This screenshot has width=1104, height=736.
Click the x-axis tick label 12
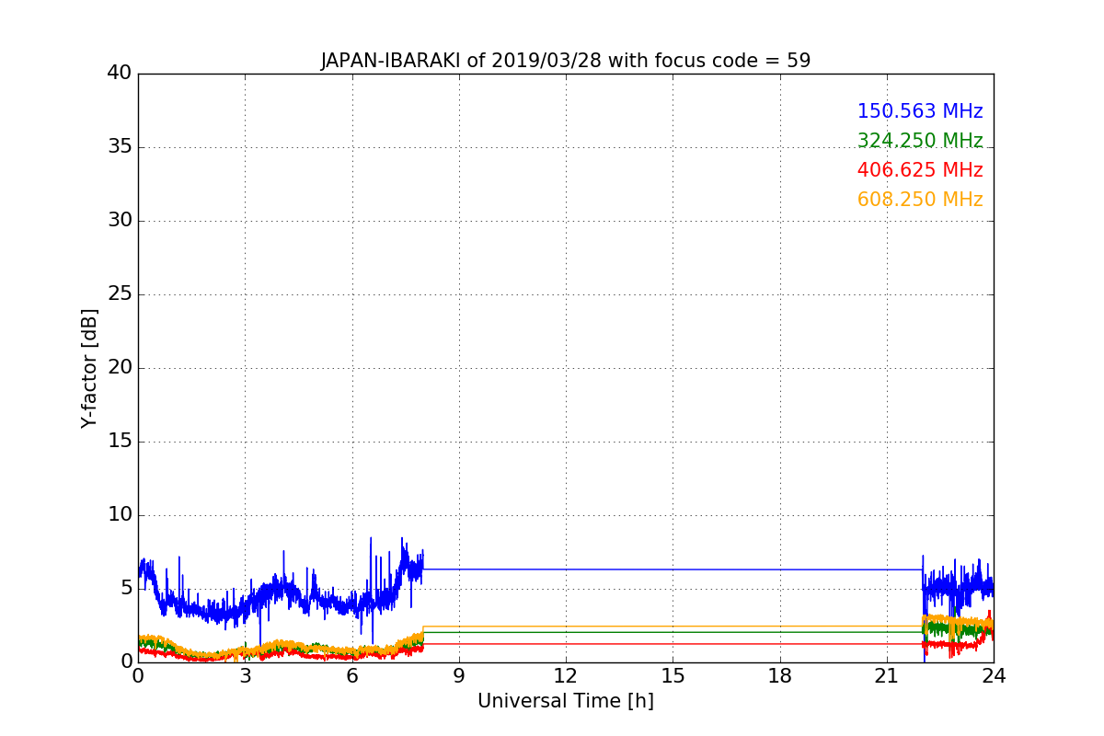pyautogui.click(x=566, y=676)
